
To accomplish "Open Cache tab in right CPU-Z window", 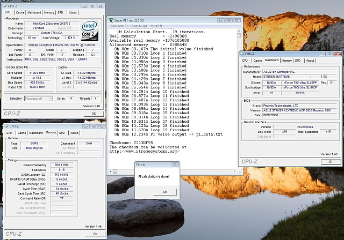I will coord(257,61).
